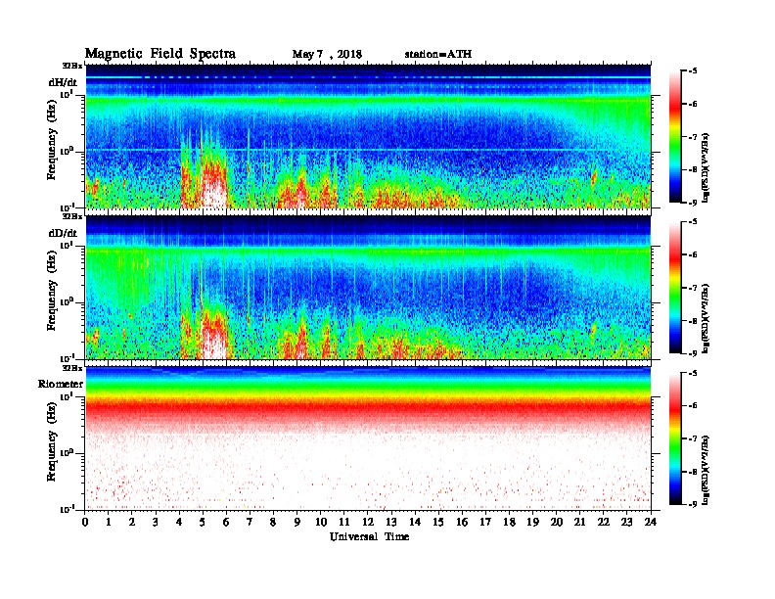This screenshot has width=775, height=599.
Task: Click hour '10' on the Universal Time axis
Action: 321,522
